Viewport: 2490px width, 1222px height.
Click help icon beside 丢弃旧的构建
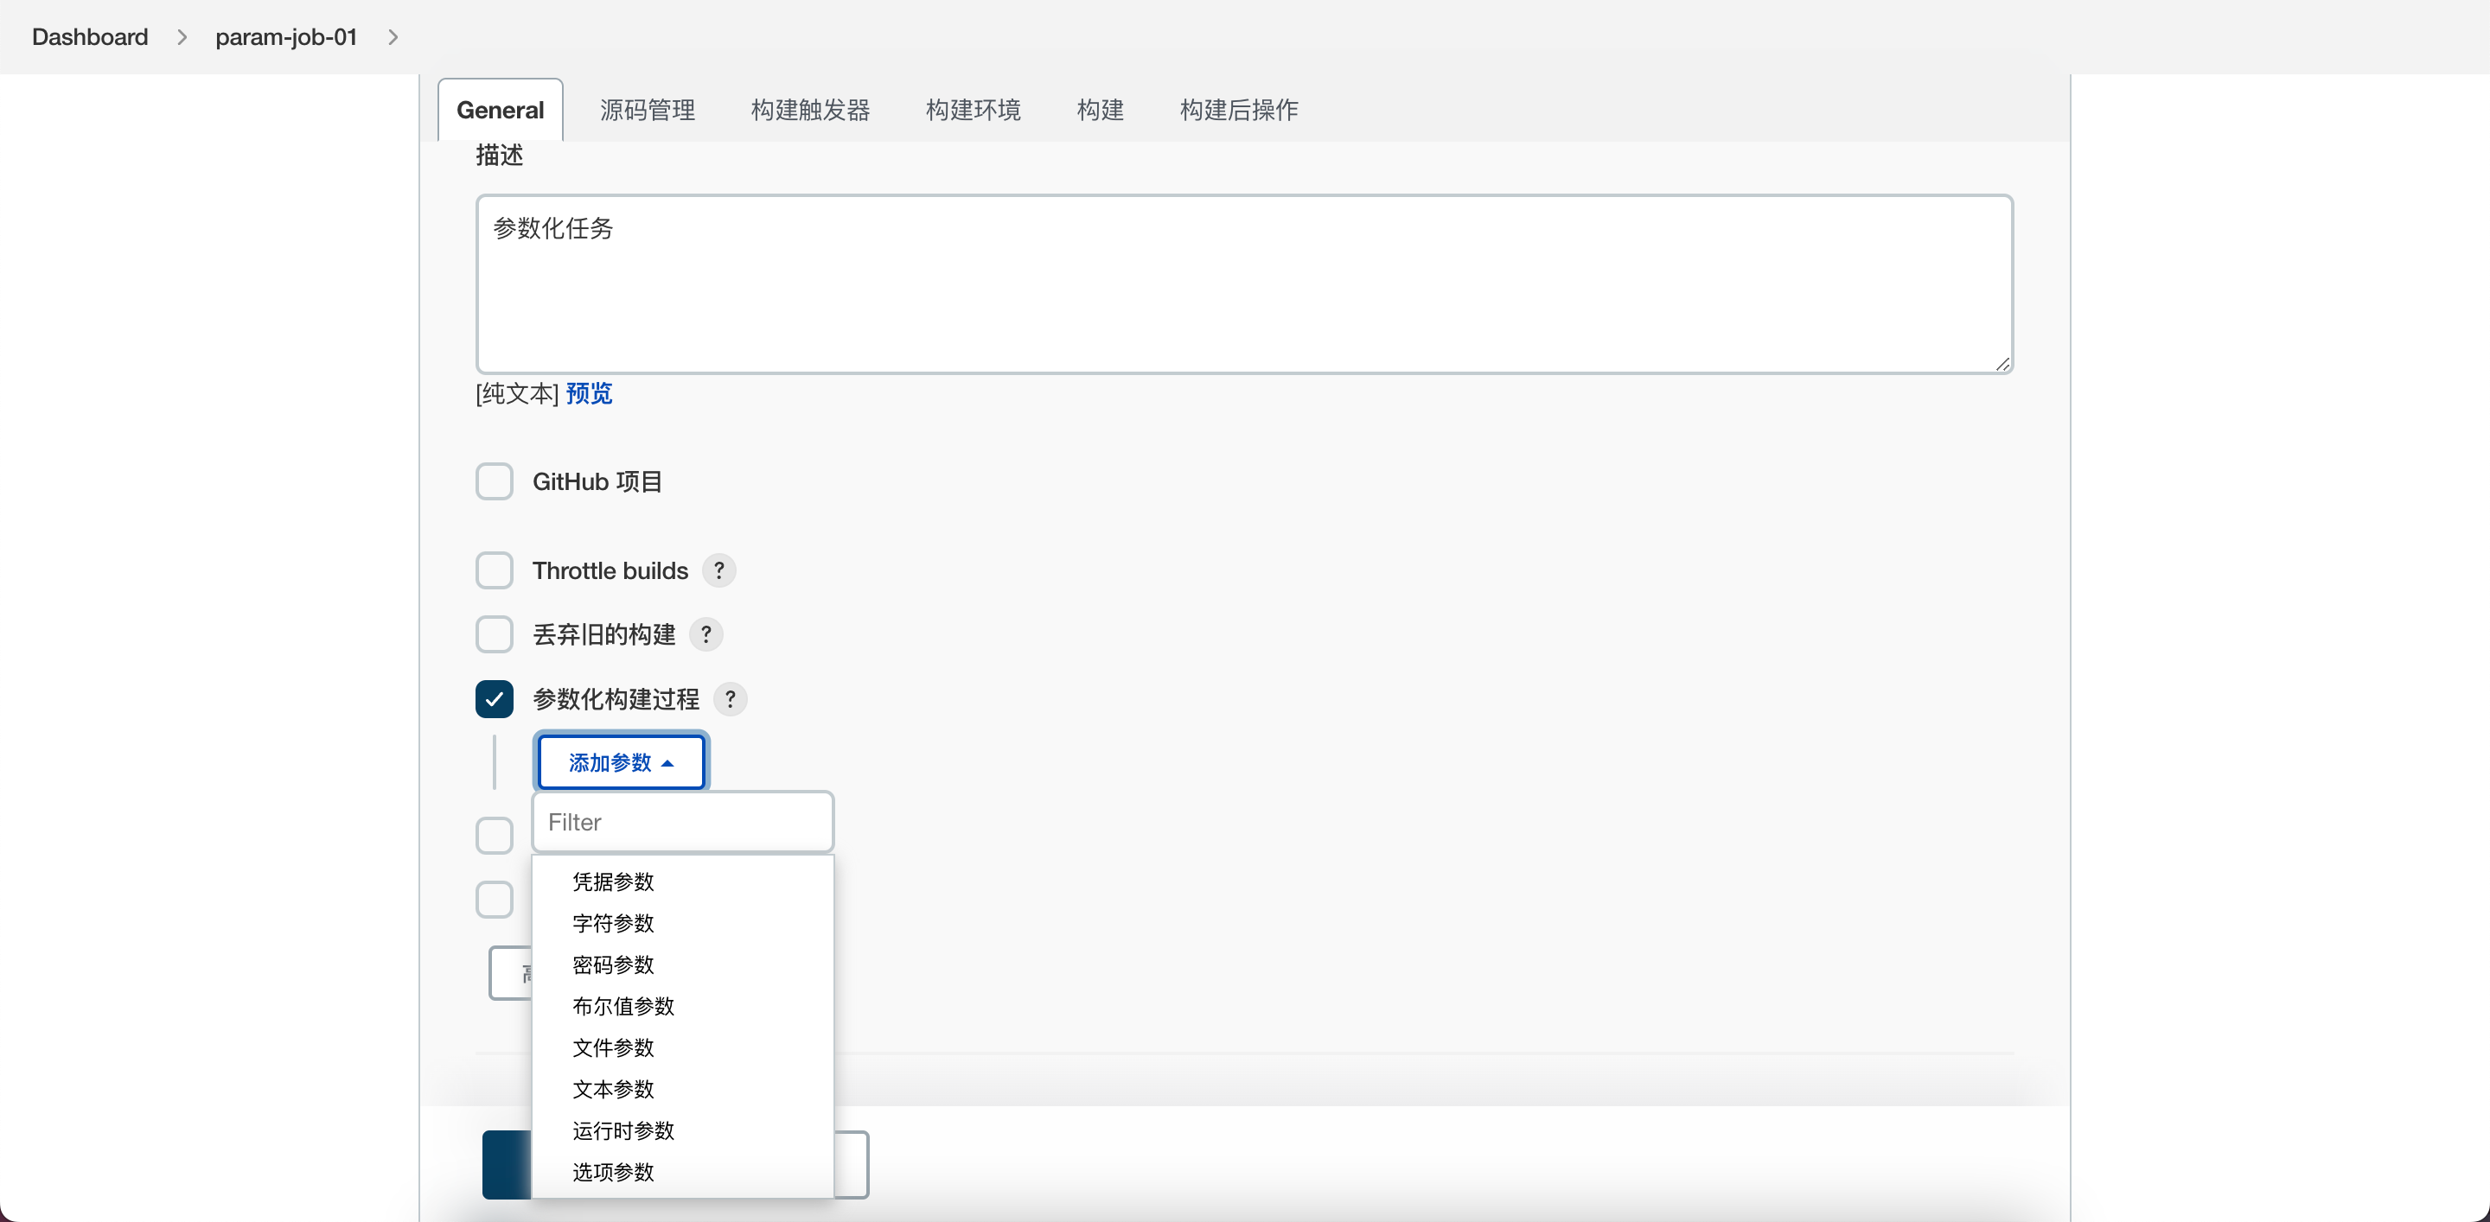click(705, 634)
